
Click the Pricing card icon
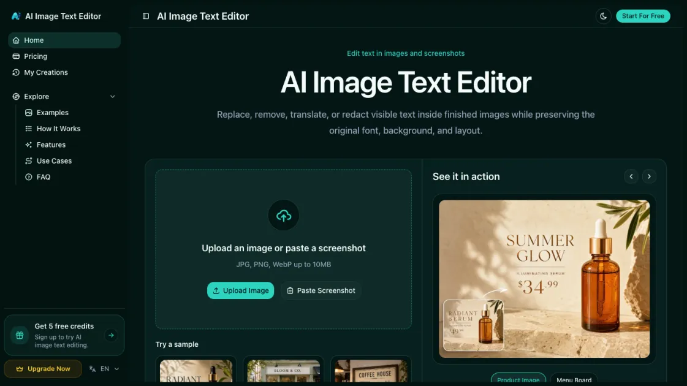tap(16, 56)
